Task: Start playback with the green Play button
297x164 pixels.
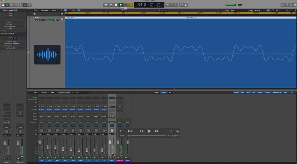Action: (x=121, y=5)
